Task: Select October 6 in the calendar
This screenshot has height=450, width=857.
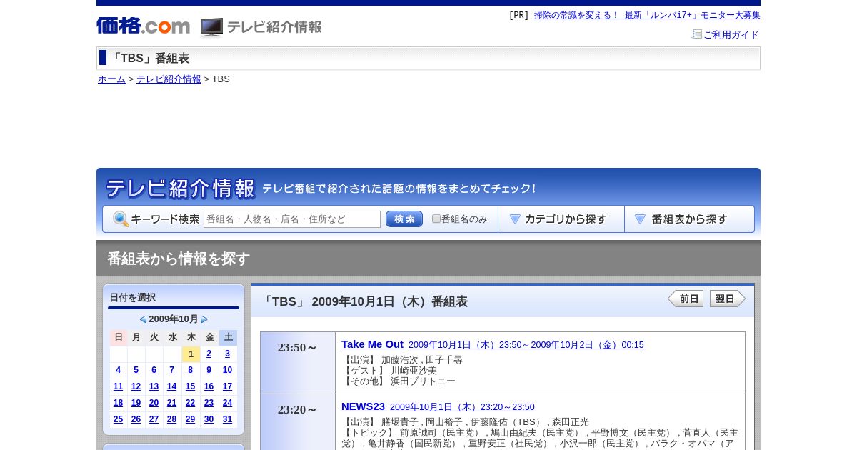Action: point(154,370)
